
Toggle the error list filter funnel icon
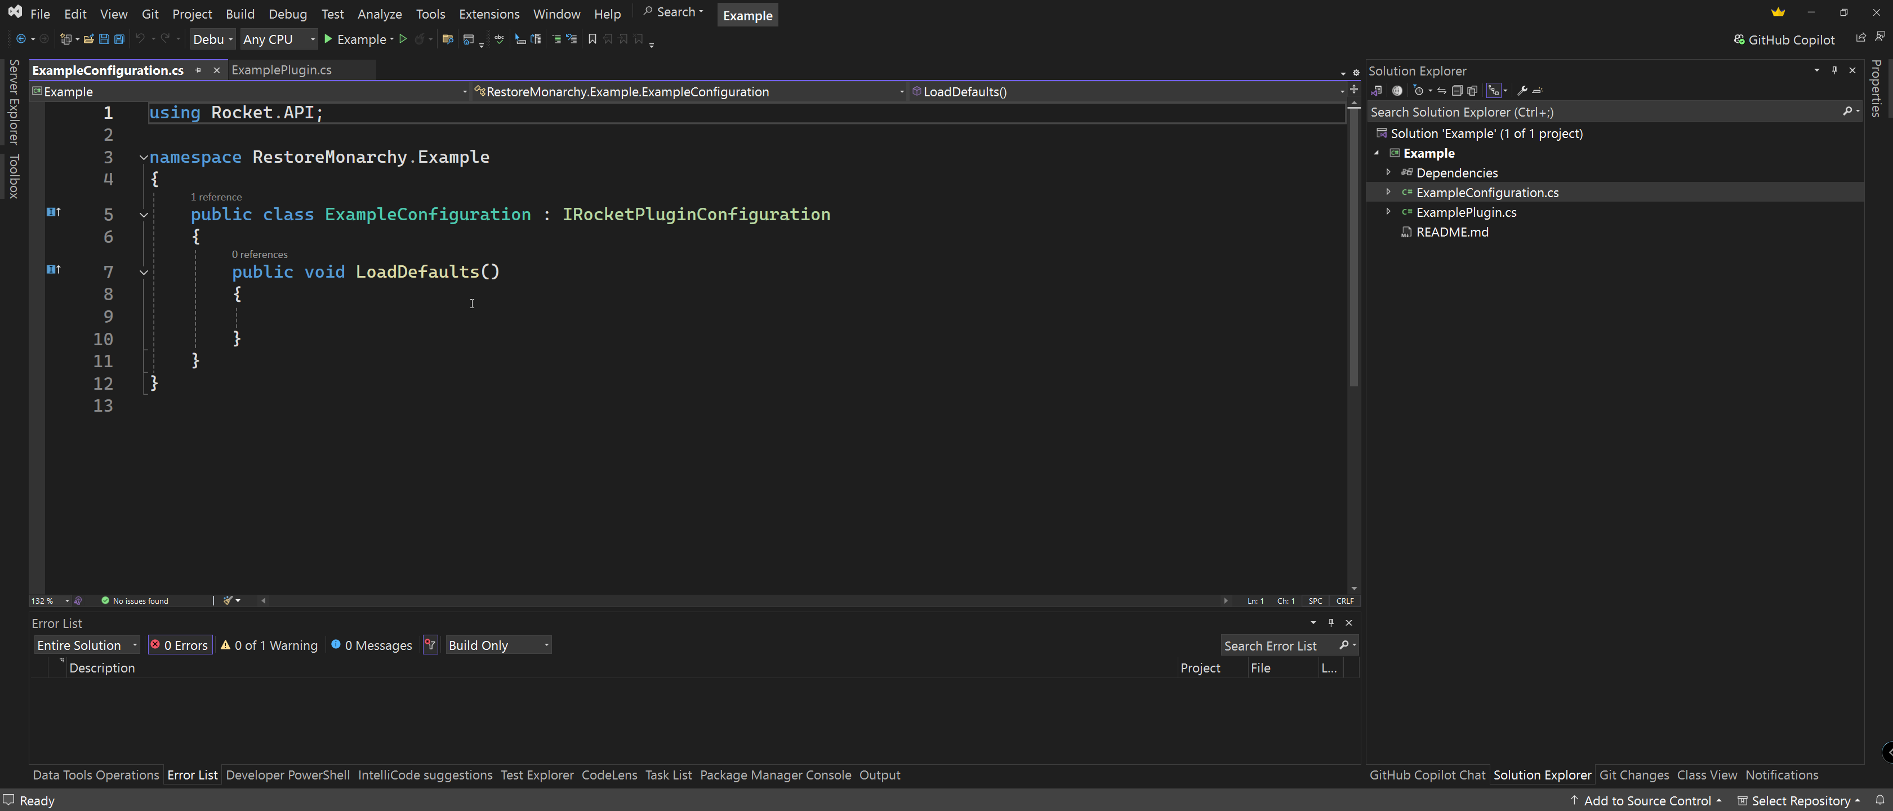[x=431, y=645]
